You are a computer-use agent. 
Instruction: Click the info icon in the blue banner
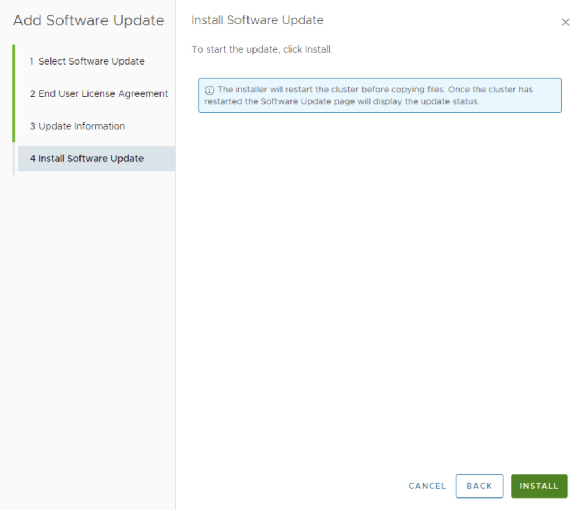[209, 90]
